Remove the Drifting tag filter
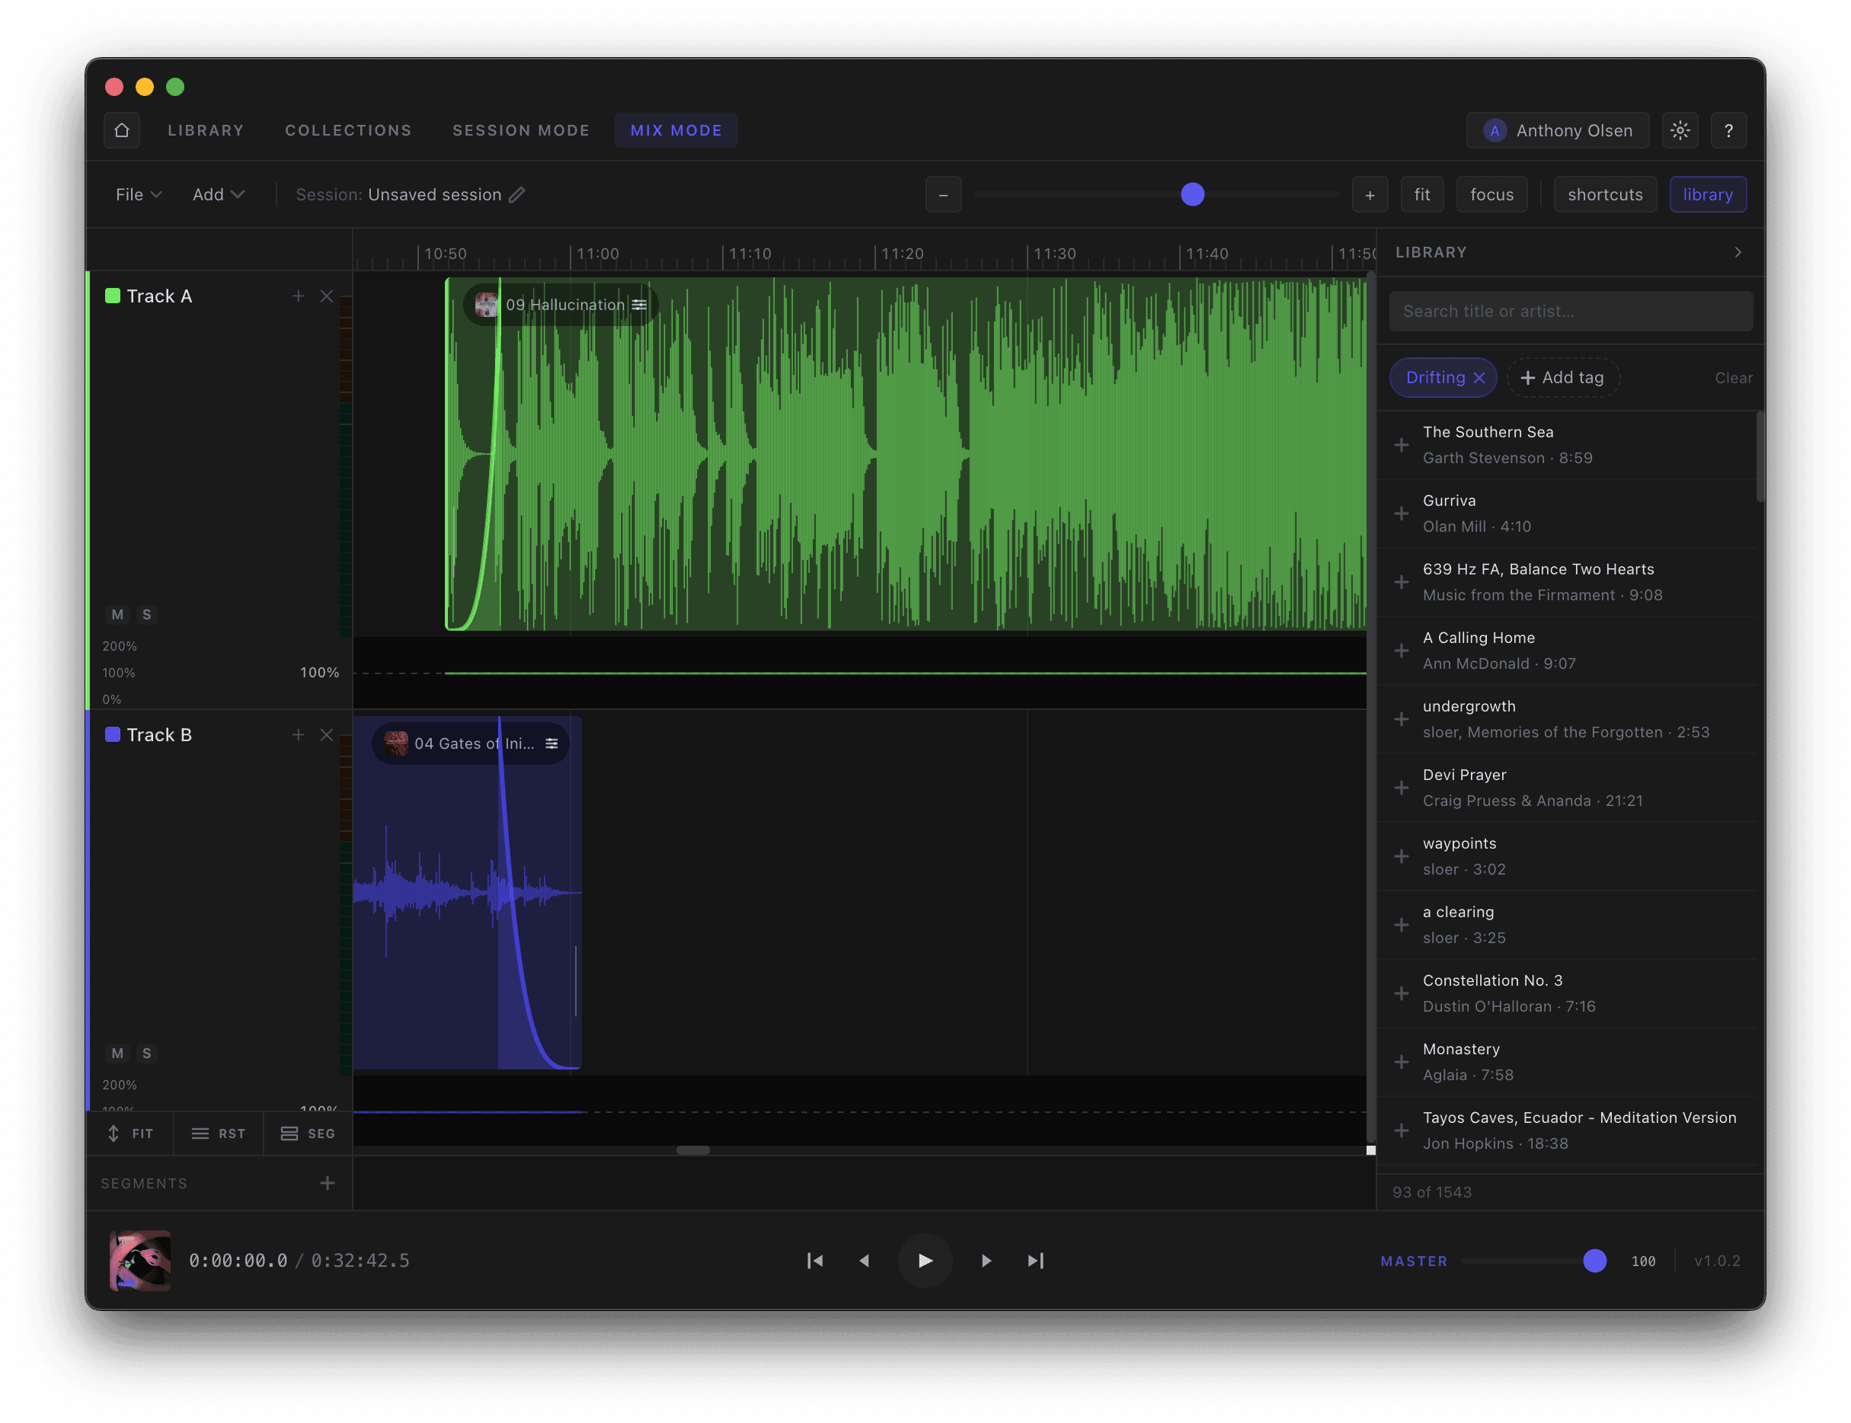1851x1423 pixels. pyautogui.click(x=1479, y=378)
